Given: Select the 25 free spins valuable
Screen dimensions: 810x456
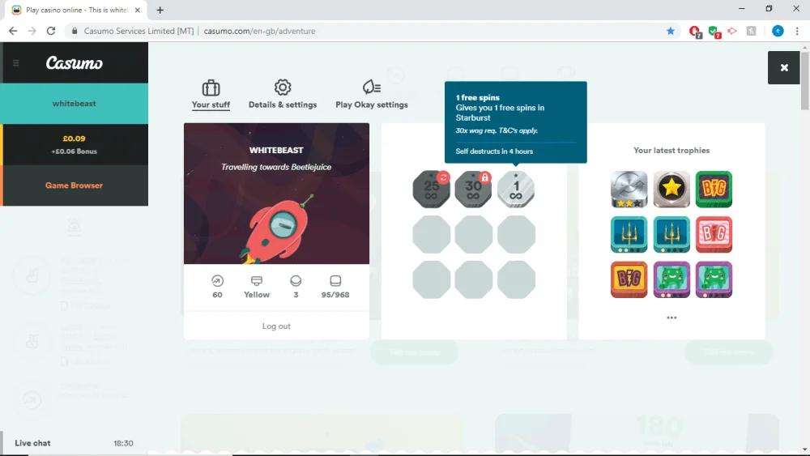Looking at the screenshot, I should 432,189.
